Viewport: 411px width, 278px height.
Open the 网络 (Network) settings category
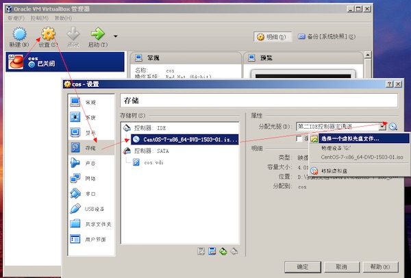[x=91, y=179]
